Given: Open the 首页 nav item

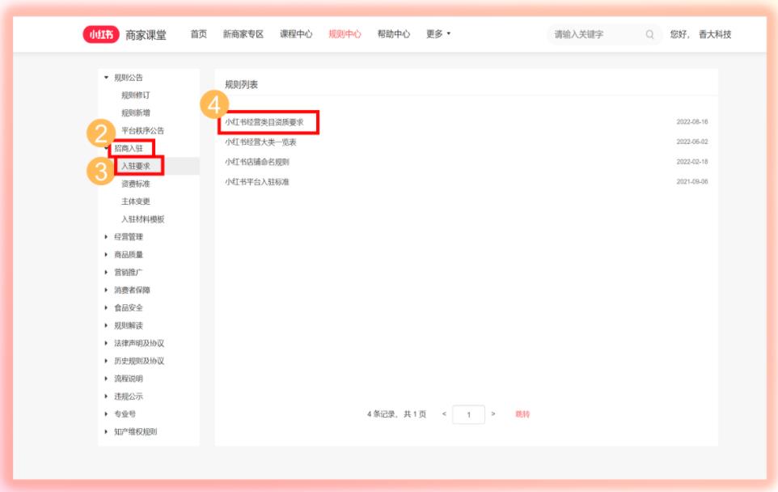Looking at the screenshot, I should click(x=198, y=34).
